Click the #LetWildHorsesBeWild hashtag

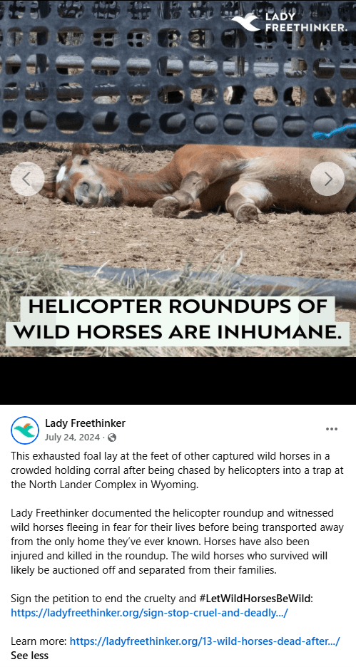255,599
